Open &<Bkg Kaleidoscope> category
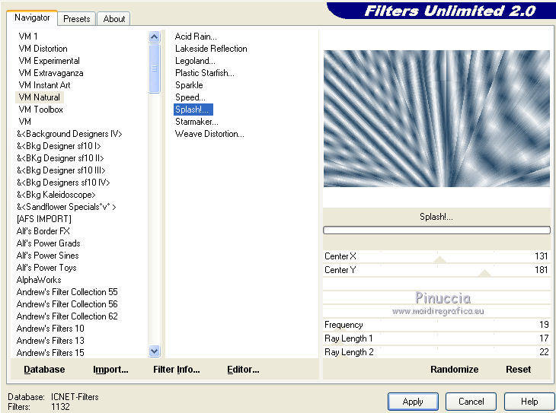The width and height of the screenshot is (556, 413). (56, 195)
